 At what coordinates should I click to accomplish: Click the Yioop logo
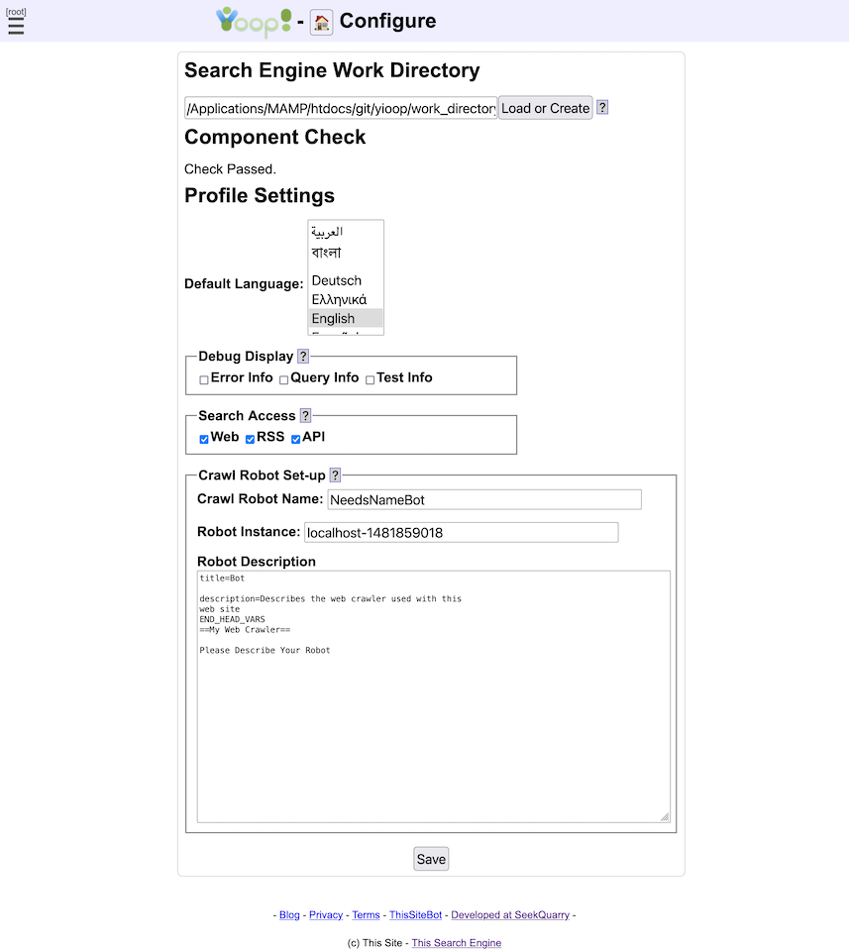pyautogui.click(x=254, y=23)
